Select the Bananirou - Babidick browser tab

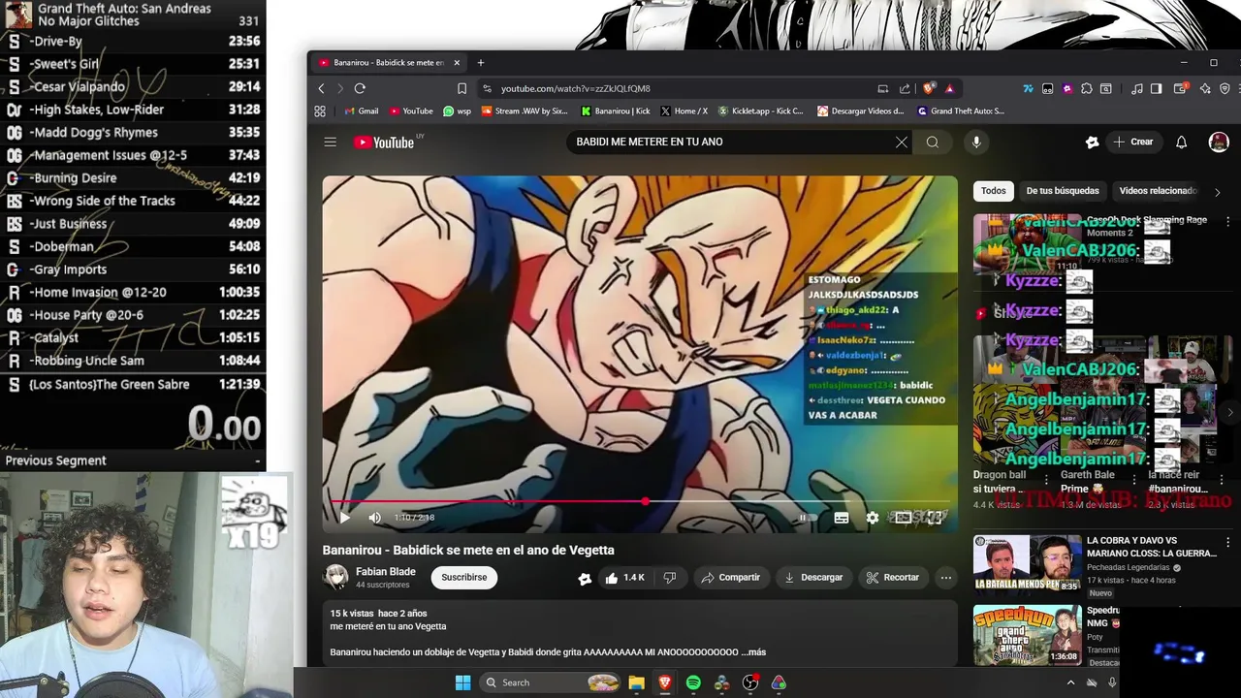pos(389,63)
